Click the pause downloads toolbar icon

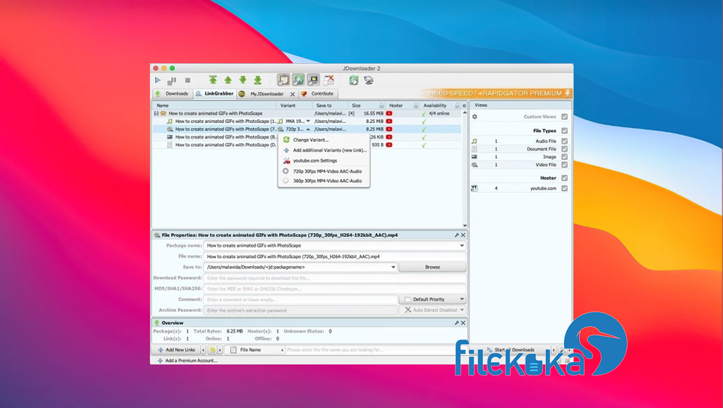pos(172,81)
